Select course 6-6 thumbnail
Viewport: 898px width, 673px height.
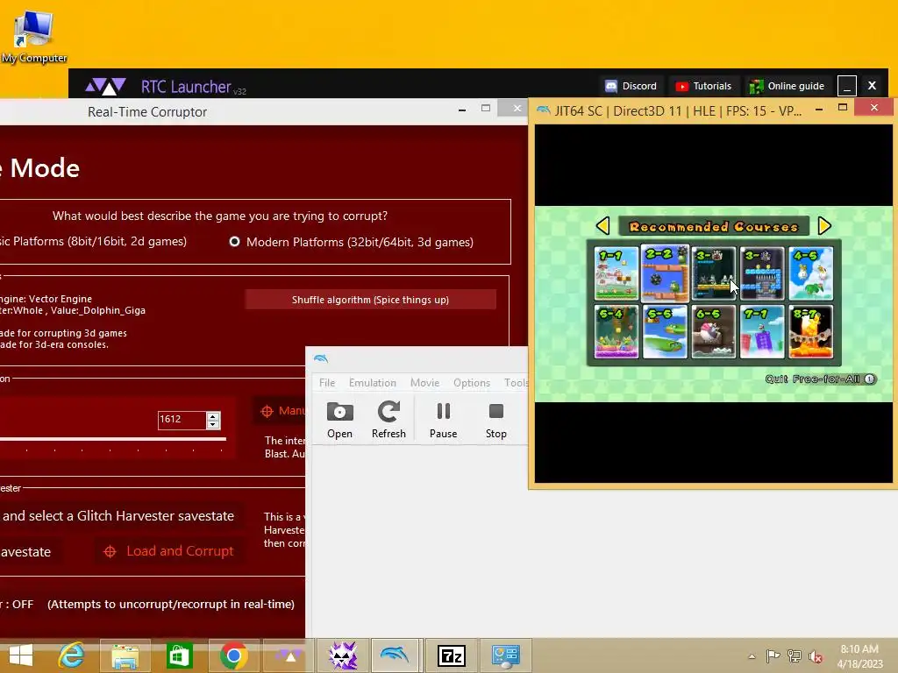point(714,331)
